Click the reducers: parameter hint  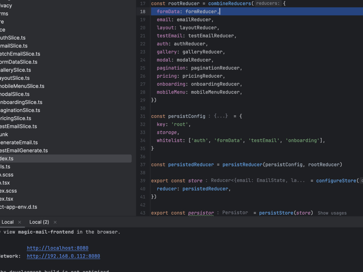pyautogui.click(x=268, y=4)
